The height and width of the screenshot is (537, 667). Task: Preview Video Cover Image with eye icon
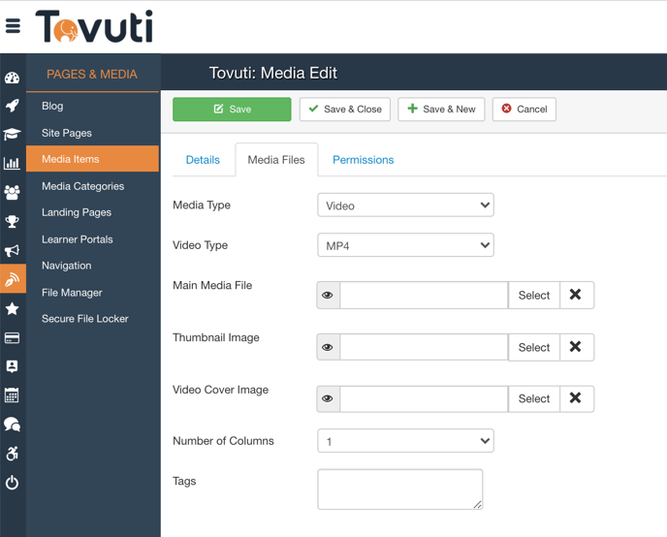pyautogui.click(x=328, y=398)
